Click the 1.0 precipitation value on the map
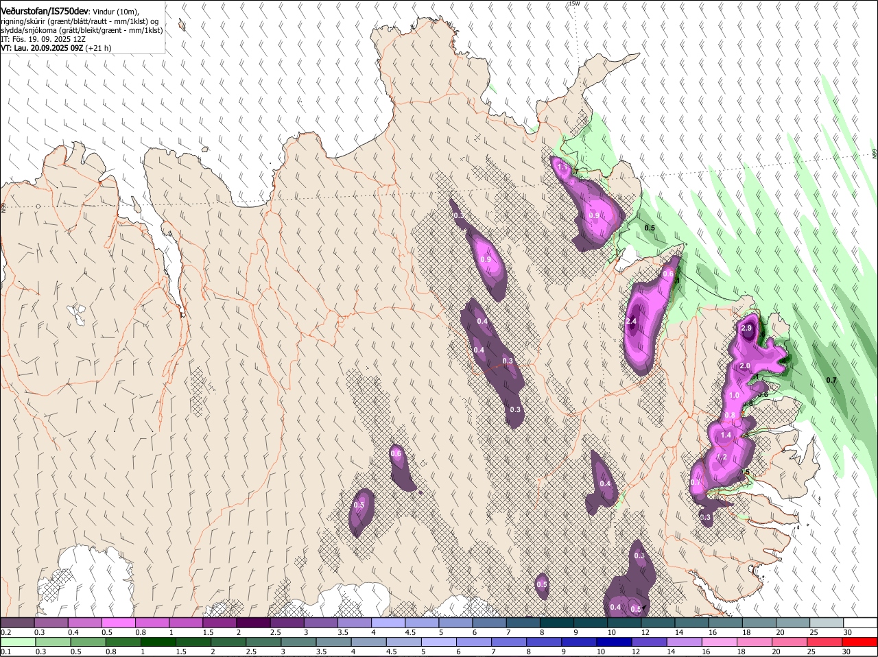The image size is (878, 657). tap(734, 396)
